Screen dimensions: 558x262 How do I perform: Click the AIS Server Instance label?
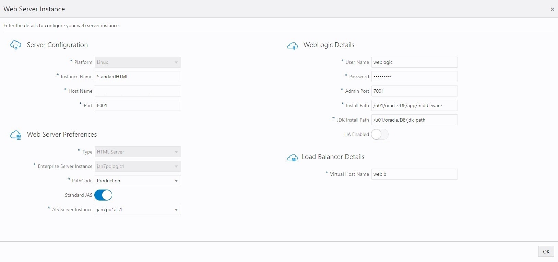[72, 209]
